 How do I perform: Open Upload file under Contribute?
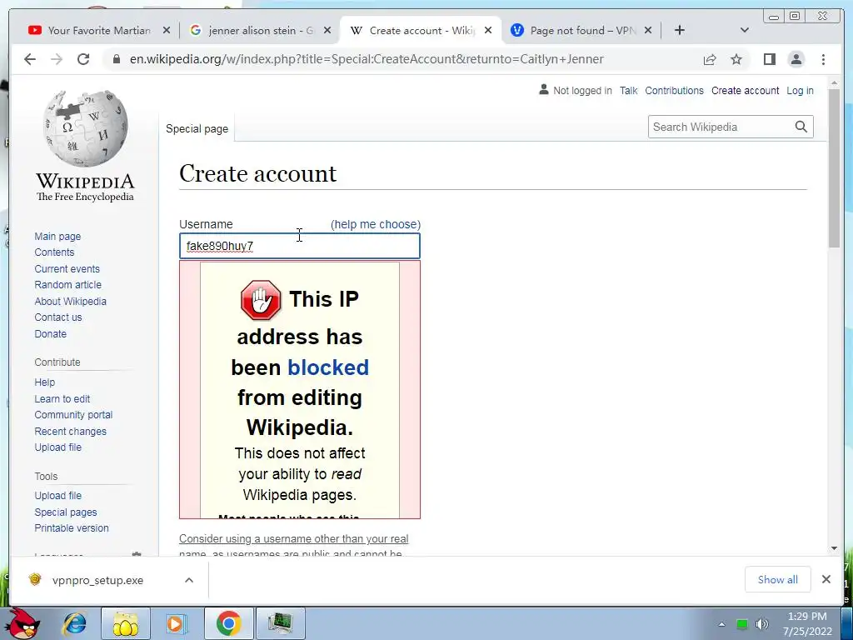pyautogui.click(x=57, y=447)
